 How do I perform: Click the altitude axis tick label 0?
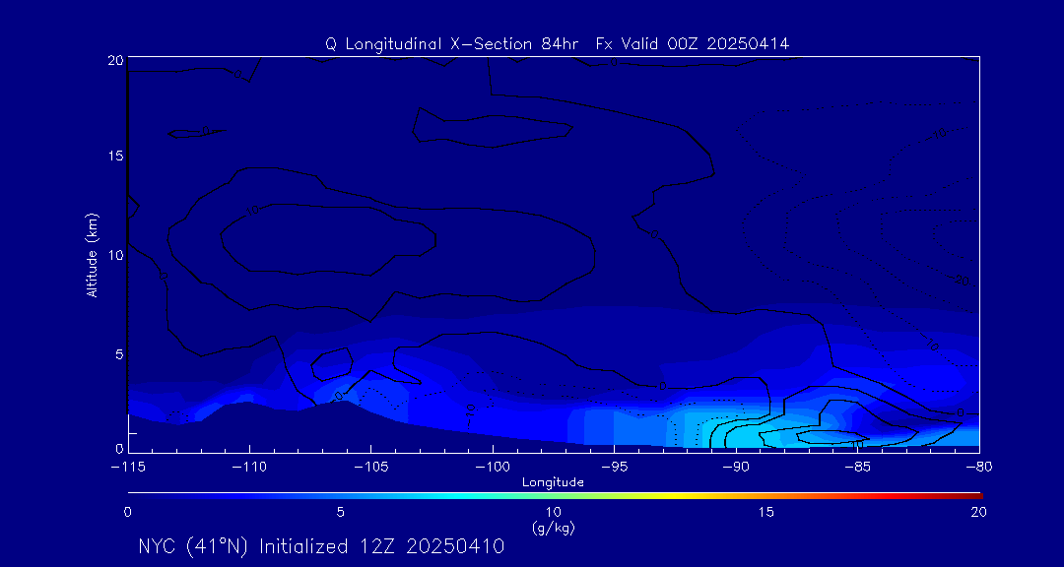(x=118, y=448)
